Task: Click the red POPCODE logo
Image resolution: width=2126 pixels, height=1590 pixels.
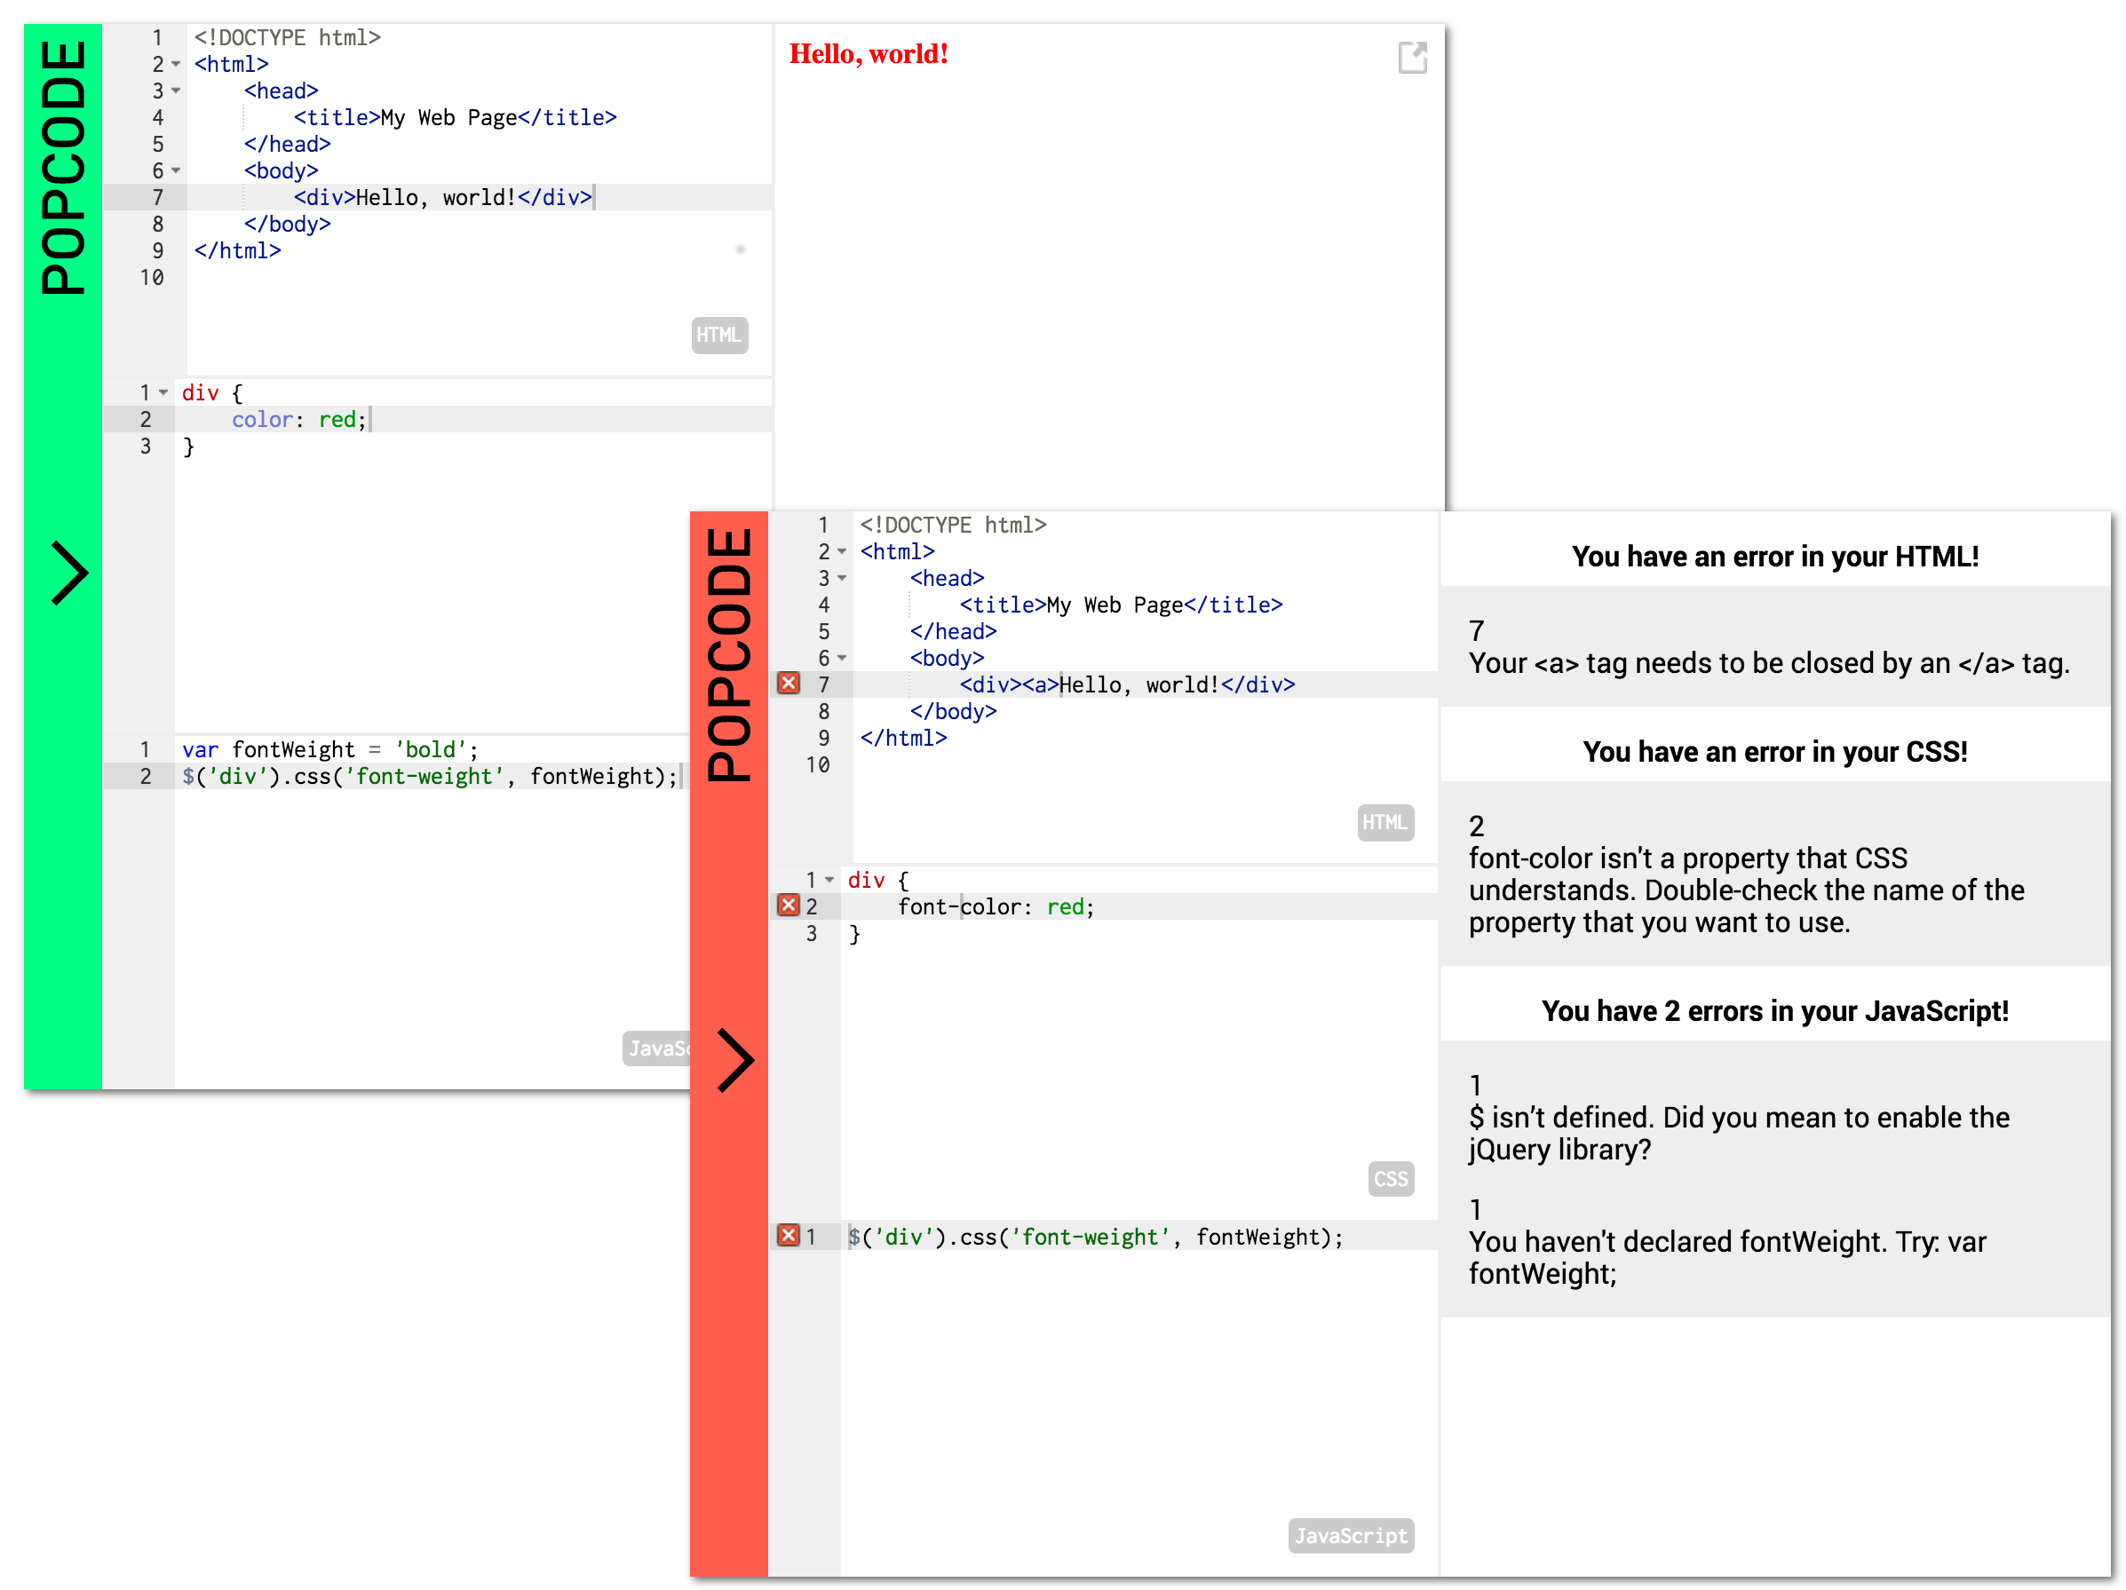Action: [x=729, y=655]
